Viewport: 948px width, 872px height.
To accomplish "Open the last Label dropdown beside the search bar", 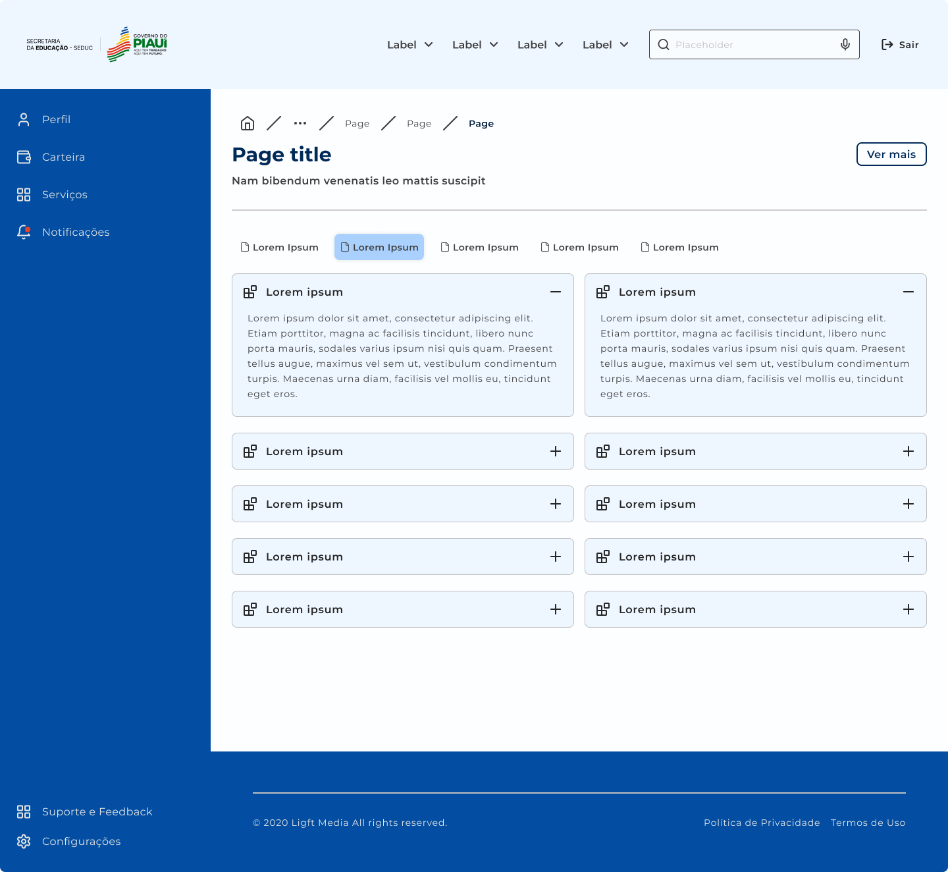I will coord(605,45).
